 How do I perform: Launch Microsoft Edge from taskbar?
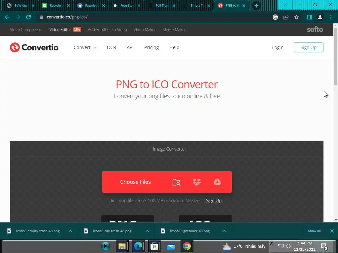[x=138, y=246]
